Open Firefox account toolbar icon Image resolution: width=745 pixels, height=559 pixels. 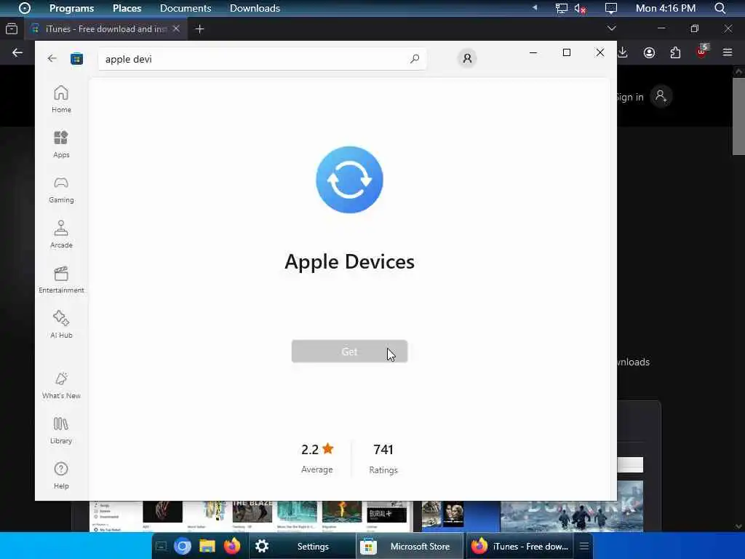649,52
